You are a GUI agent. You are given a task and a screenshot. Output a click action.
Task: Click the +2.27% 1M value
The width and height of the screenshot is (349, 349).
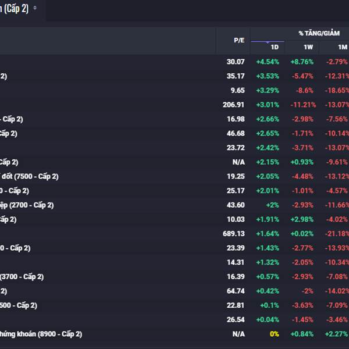click(x=338, y=334)
